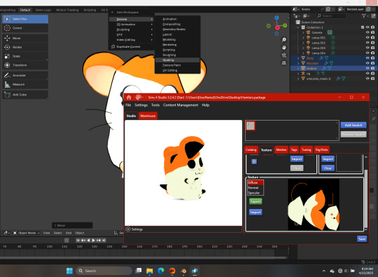Click Lamp.001 light data icon in outliner
Screen dimensions: 378x277
tap(333, 37)
